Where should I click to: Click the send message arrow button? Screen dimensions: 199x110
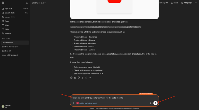(x=155, y=103)
